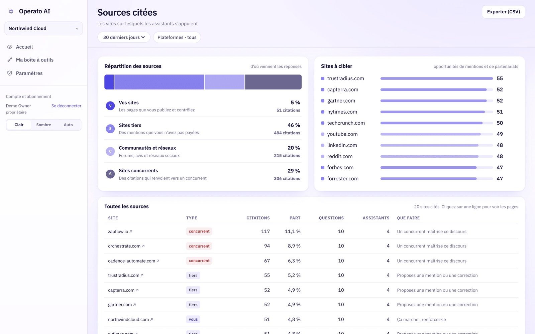Click the techcrunch.com progress bar
Image resolution: width=535 pixels, height=334 pixels.
[x=437, y=123]
